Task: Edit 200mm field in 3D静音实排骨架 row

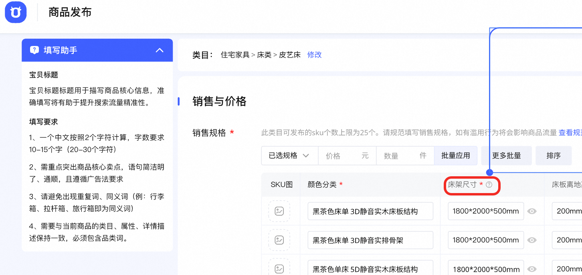Action: tap(567, 240)
